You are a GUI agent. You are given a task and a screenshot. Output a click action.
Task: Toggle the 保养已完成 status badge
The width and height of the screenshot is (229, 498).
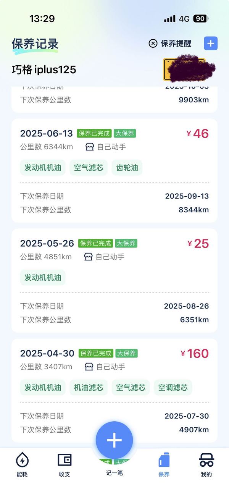tap(95, 134)
